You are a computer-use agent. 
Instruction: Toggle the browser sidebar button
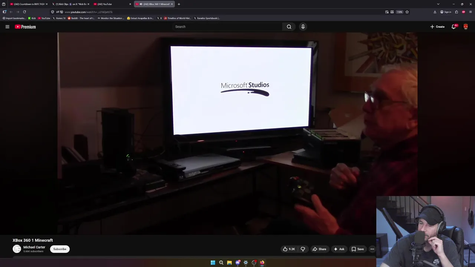coord(4,12)
